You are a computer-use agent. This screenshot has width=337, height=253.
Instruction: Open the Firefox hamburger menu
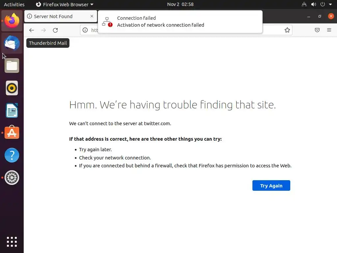329,30
